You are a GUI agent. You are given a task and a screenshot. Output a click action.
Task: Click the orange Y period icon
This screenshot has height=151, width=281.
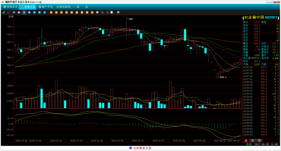(x=92, y=12)
